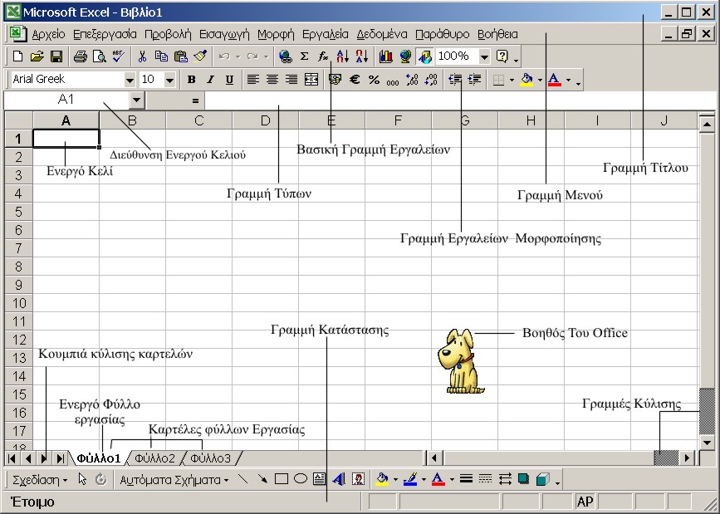This screenshot has width=720, height=514.
Task: Open the Αρχείο menu
Action: click(48, 34)
